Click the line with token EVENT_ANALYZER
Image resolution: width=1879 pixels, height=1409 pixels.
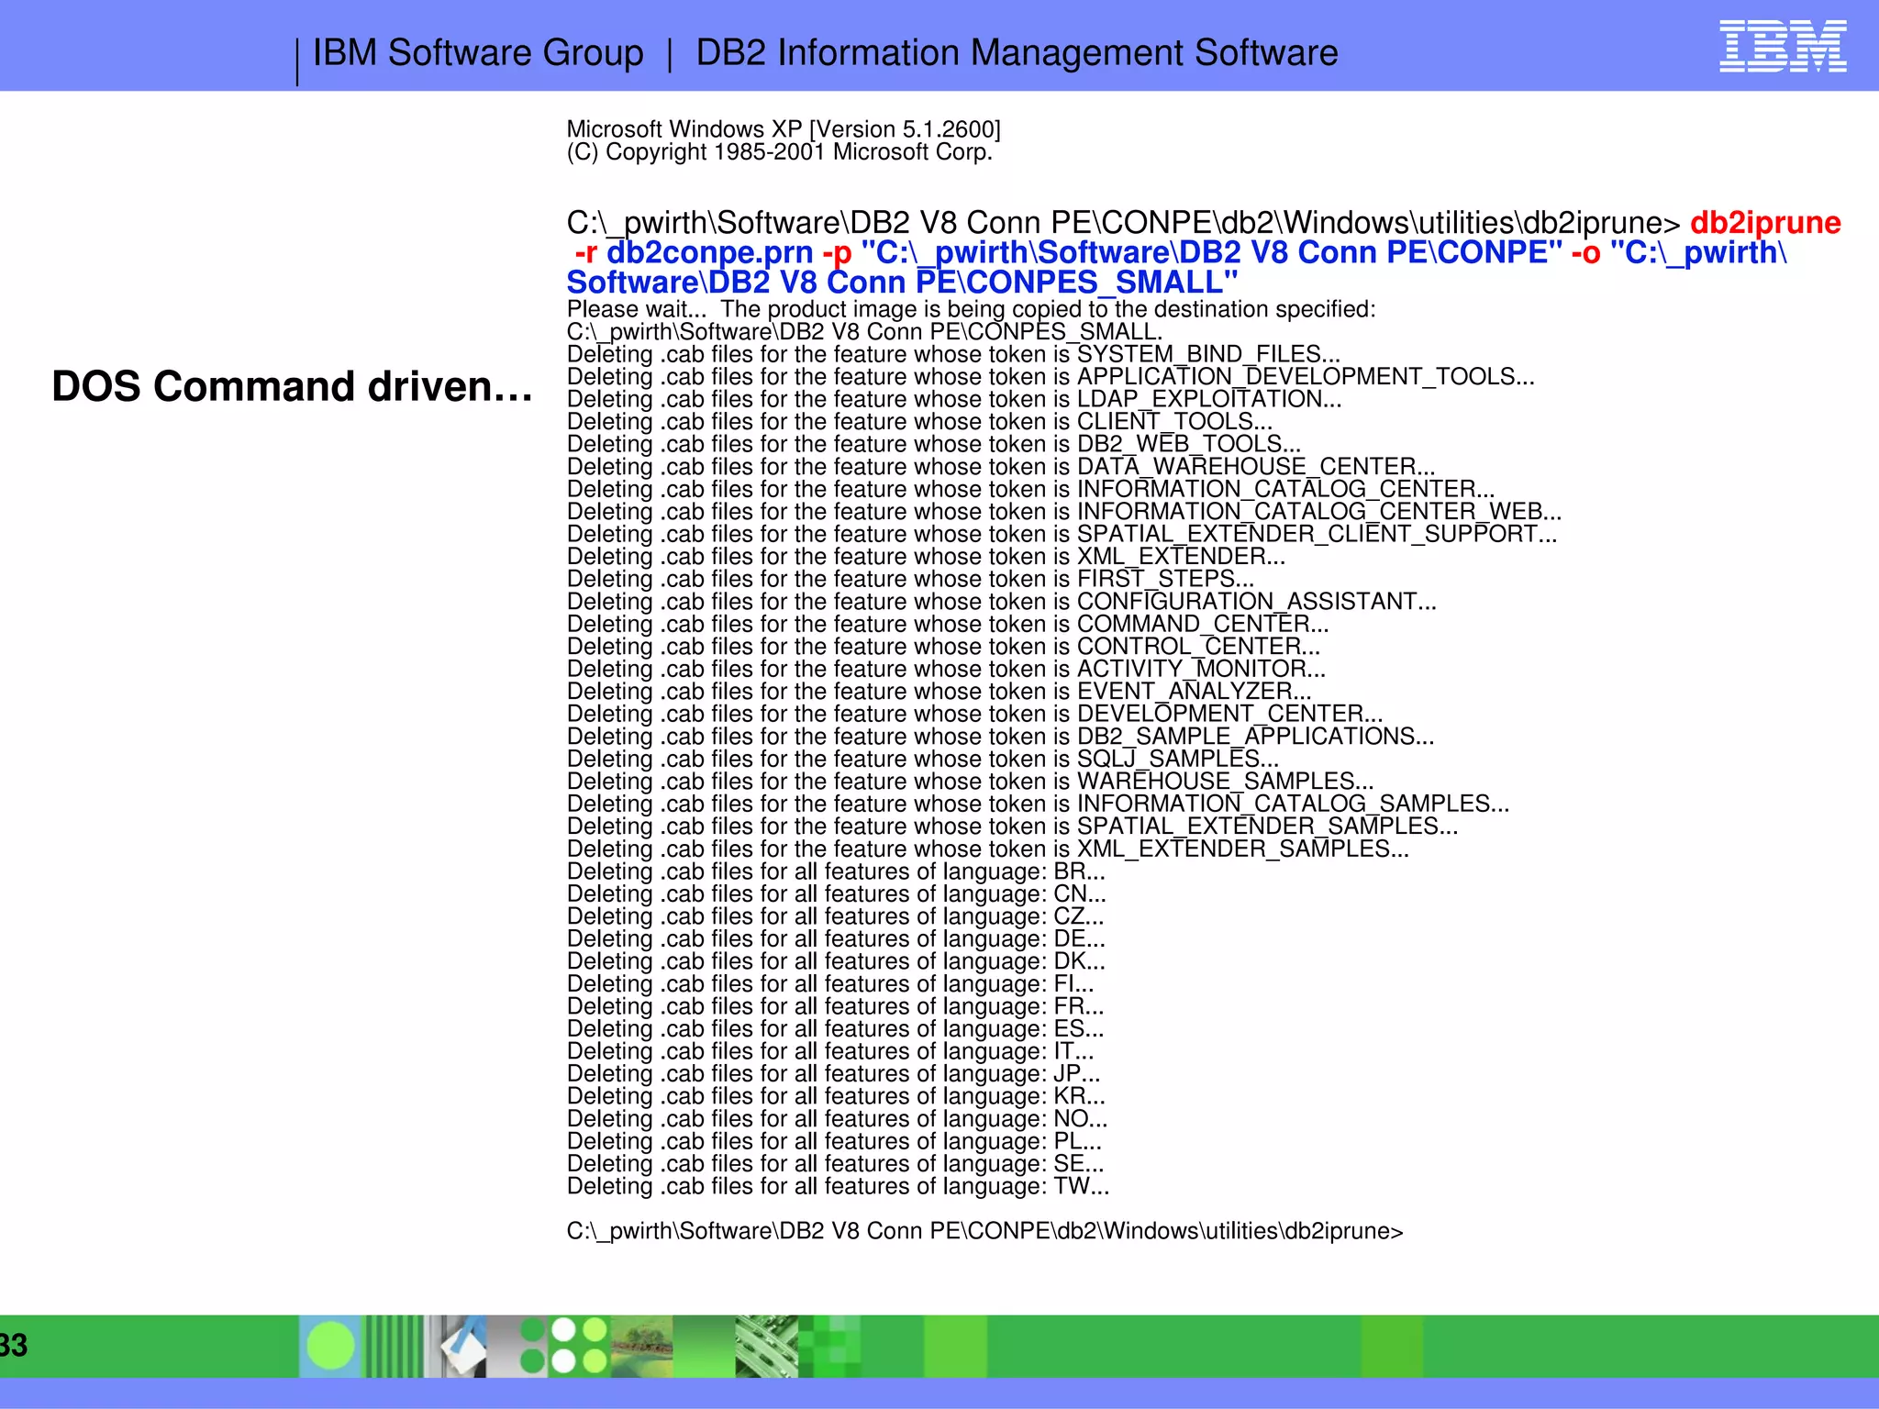[x=939, y=692]
